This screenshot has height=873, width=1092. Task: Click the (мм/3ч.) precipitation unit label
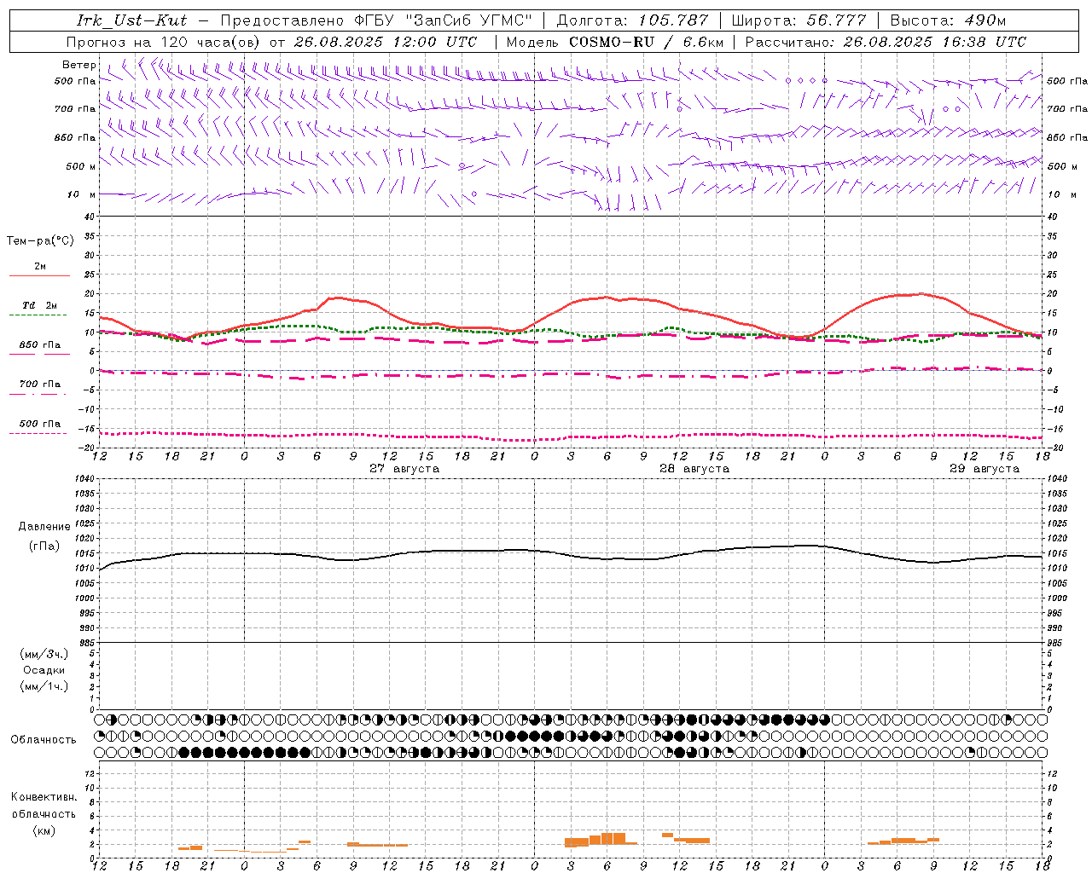[x=44, y=654]
